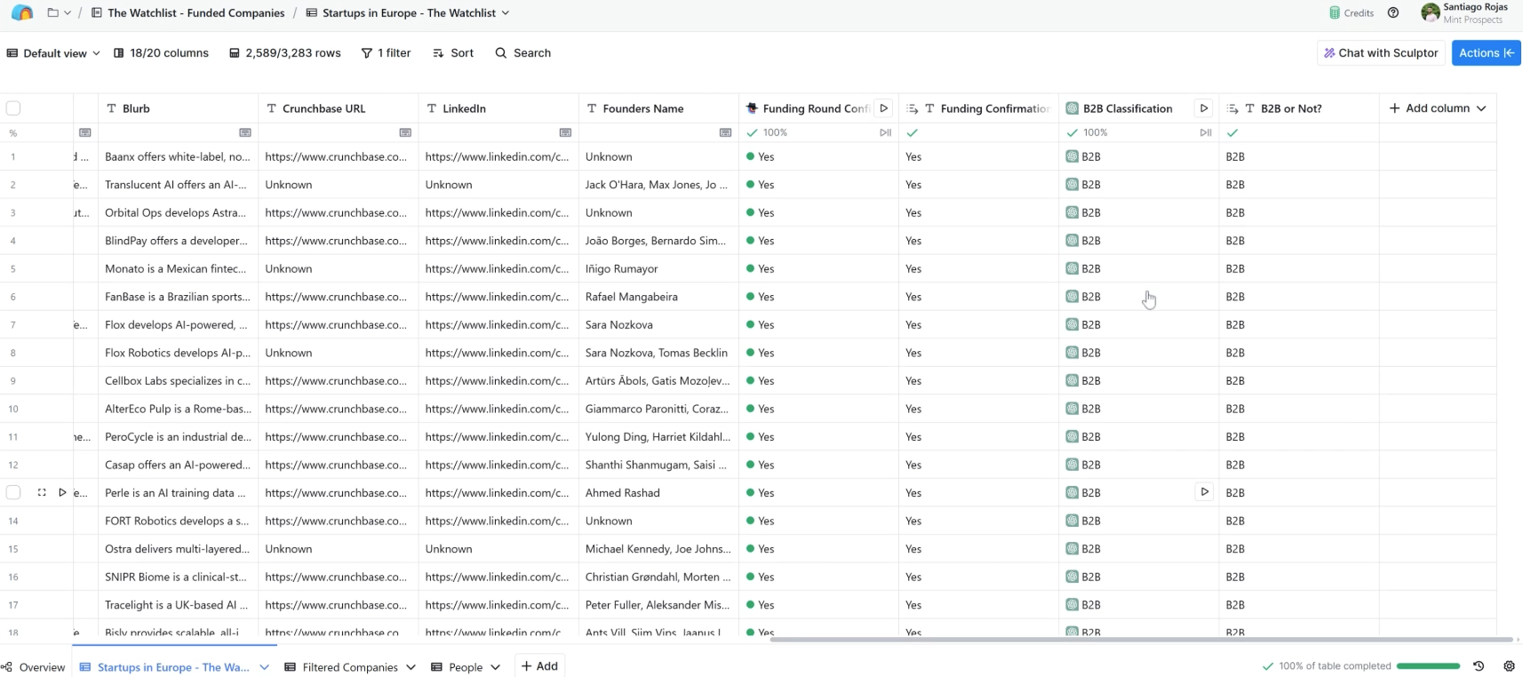This screenshot has height=677, width=1523.
Task: Check the Perle row checkbox
Action: (13, 492)
